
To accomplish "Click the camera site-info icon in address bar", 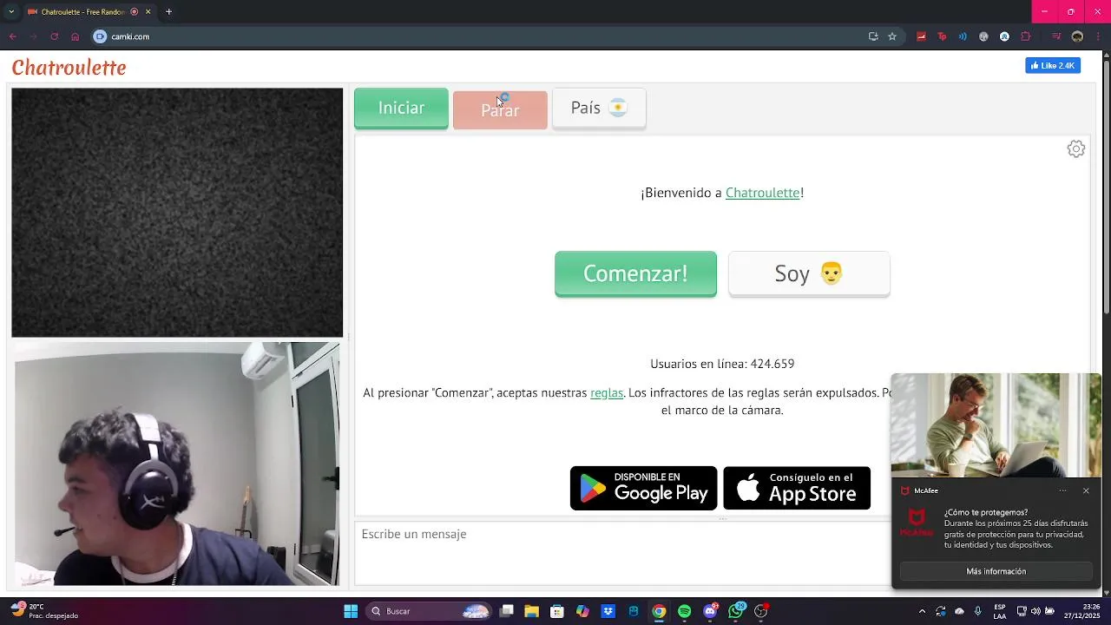I will tap(100, 36).
